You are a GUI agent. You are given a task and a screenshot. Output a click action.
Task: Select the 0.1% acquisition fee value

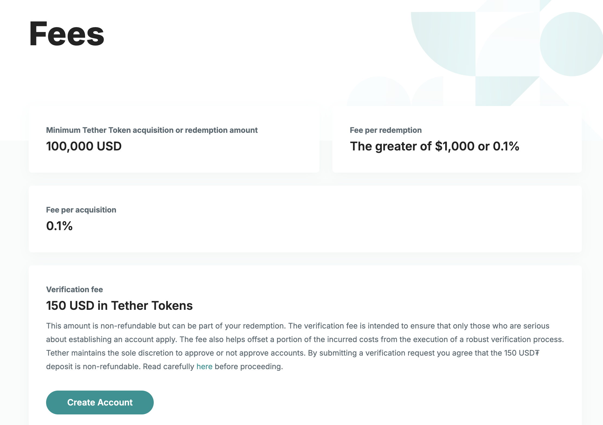pos(59,226)
